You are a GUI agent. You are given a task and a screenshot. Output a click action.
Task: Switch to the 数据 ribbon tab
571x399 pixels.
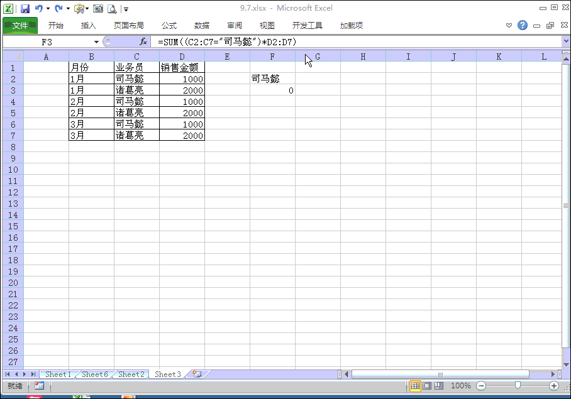pyautogui.click(x=202, y=26)
